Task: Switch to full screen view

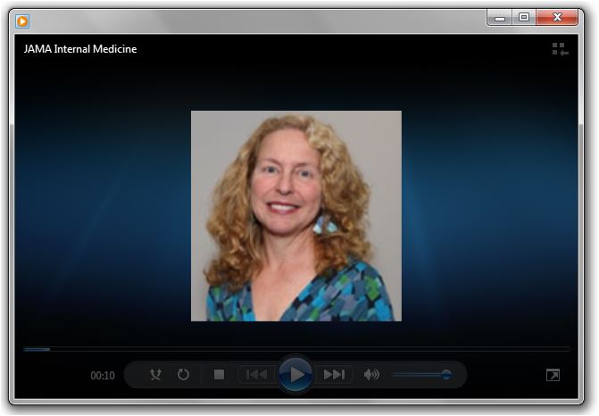Action: point(553,376)
